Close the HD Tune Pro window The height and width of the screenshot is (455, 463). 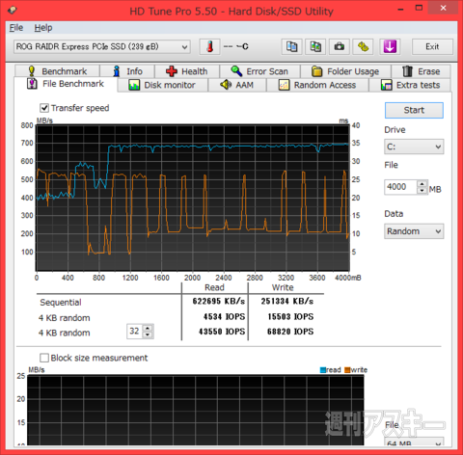click(x=443, y=8)
